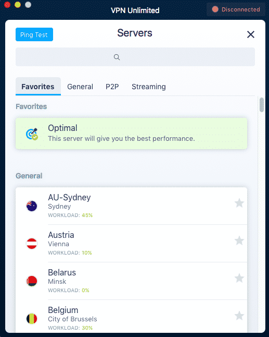Click the Disconnected status indicator
The width and height of the screenshot is (269, 337).
pyautogui.click(x=236, y=9)
